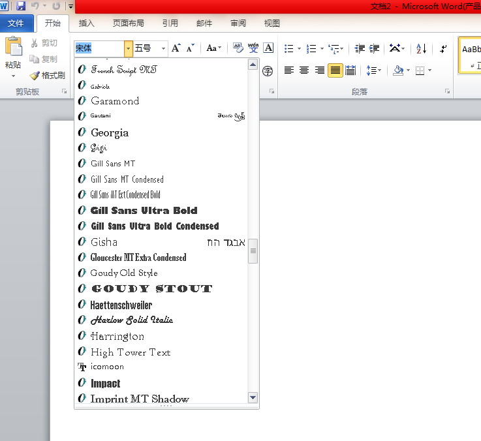Viewport: 481px width, 441px height.
Task: Click the Character Border icon
Action: coord(268,48)
